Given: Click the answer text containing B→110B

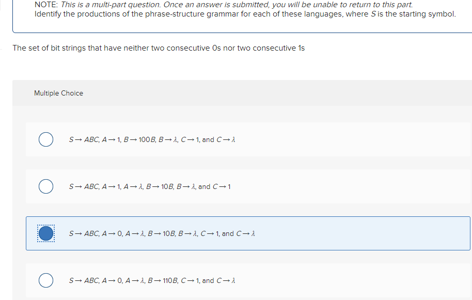Looking at the screenshot, I should point(152,280).
